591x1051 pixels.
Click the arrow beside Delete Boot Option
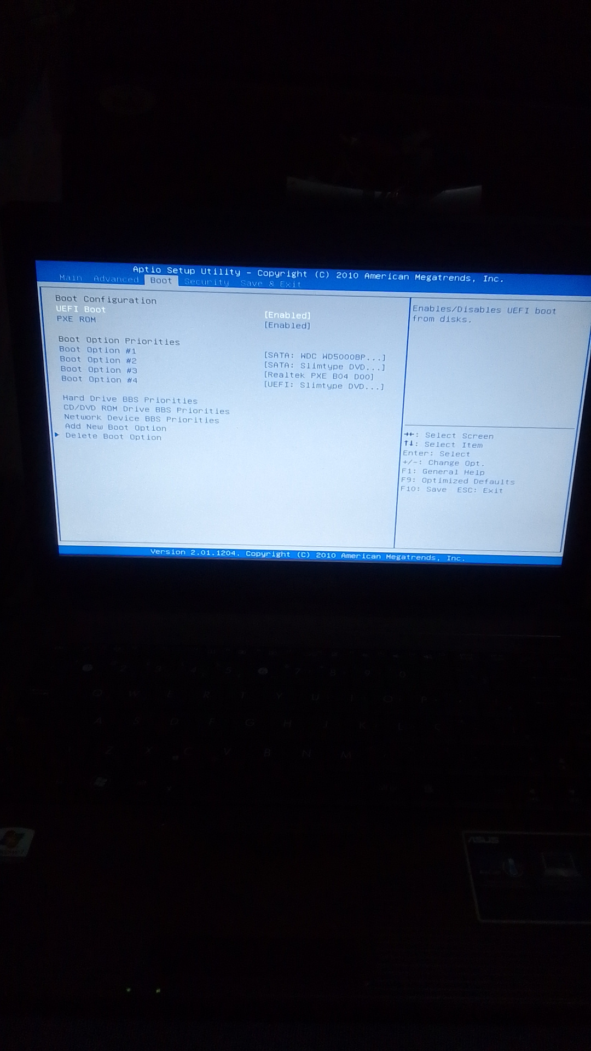(57, 435)
